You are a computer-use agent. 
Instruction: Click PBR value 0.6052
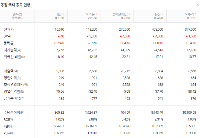[59, 133]
